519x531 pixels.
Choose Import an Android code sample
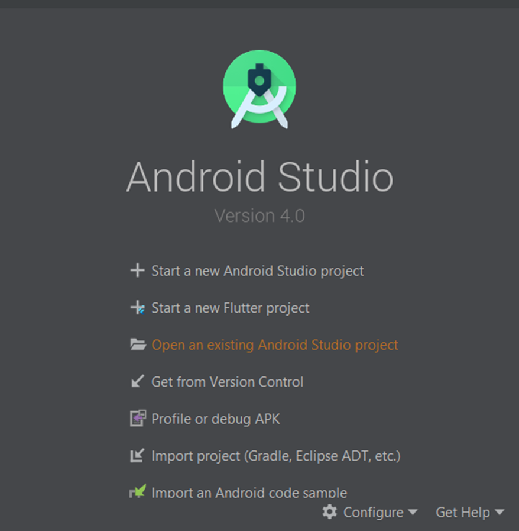coord(249,493)
